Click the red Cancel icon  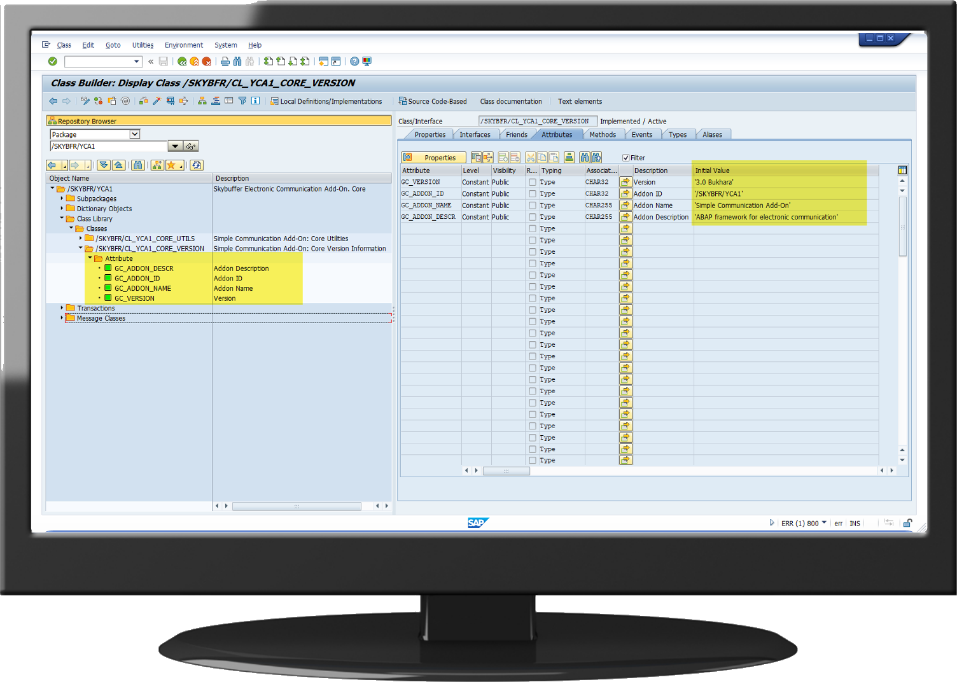click(x=207, y=62)
